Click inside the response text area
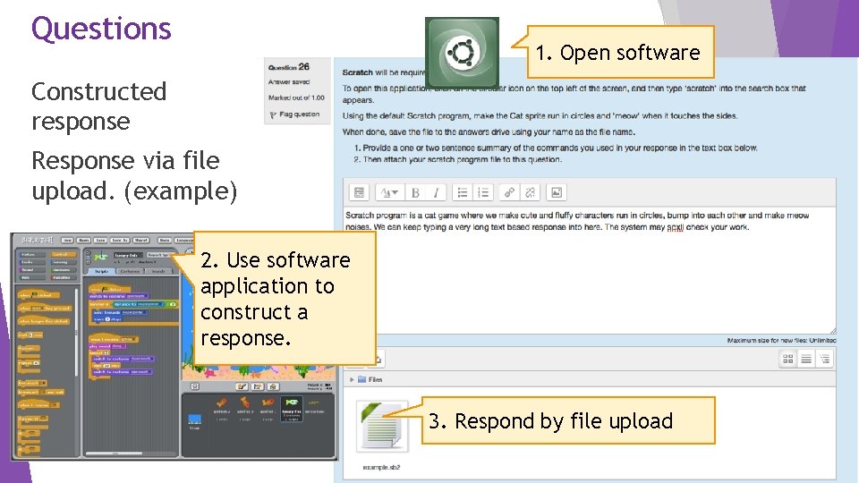This screenshot has width=859, height=483. 590,270
